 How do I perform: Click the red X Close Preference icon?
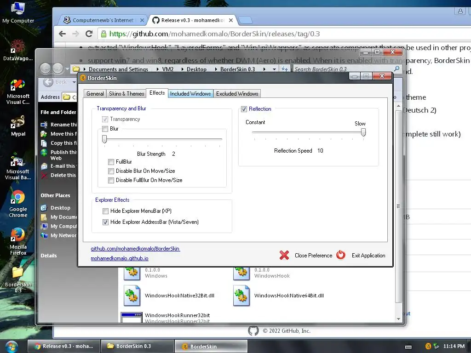(x=284, y=255)
